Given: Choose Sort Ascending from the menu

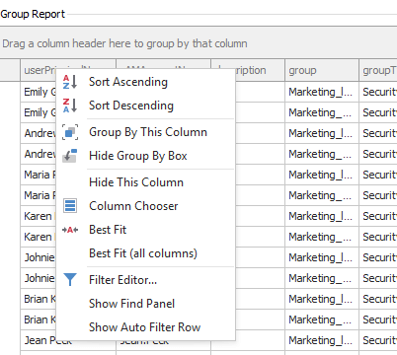Looking at the screenshot, I should point(145,82).
